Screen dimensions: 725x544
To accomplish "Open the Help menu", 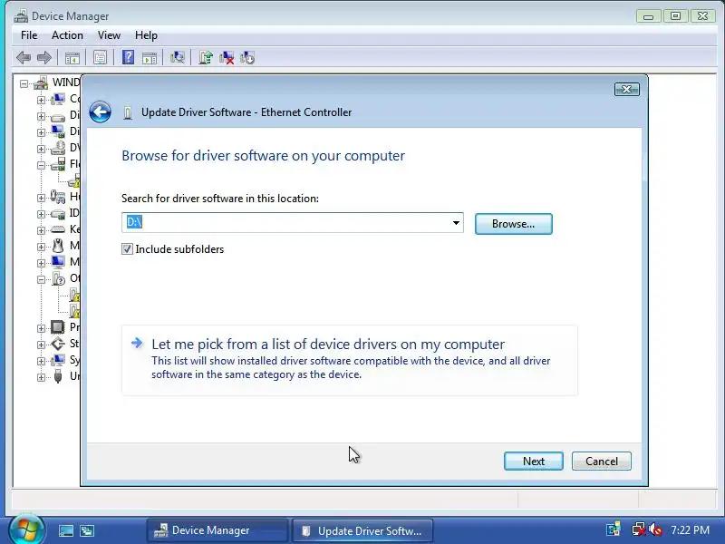I will 146,35.
